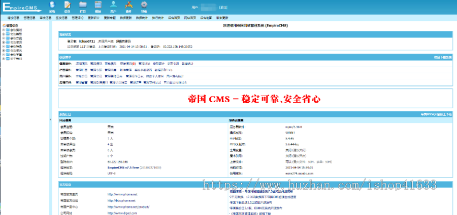Image resolution: width=457 pixels, height=215 pixels.
Task: Click 修改个人资料 in the 用户操作 row
Action: [154, 76]
